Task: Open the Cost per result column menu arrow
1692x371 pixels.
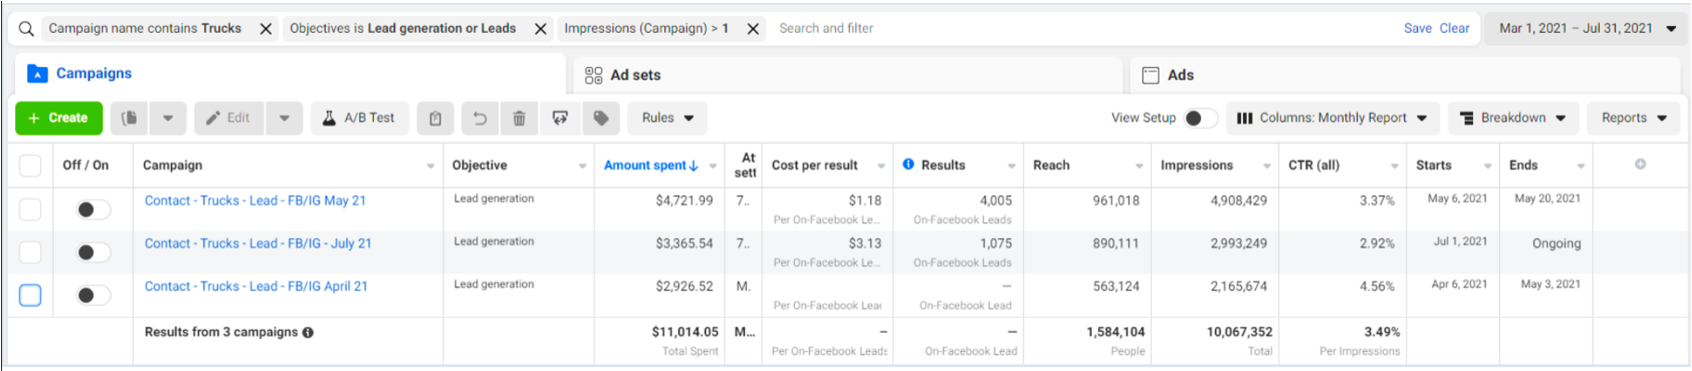Action: 881,166
